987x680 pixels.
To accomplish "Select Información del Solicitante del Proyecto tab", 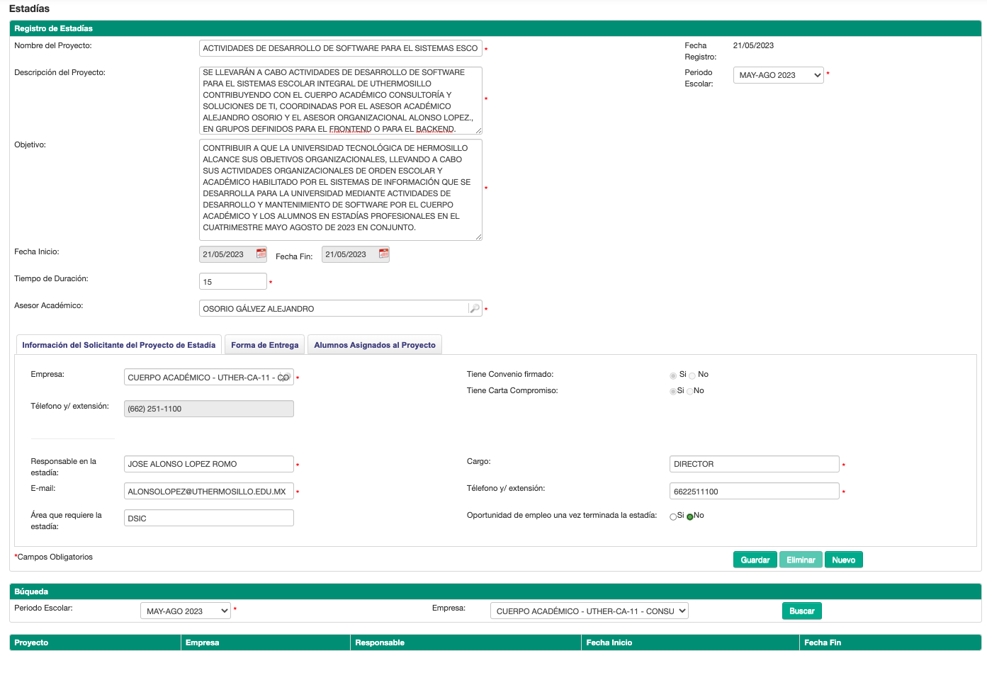I will [x=119, y=345].
